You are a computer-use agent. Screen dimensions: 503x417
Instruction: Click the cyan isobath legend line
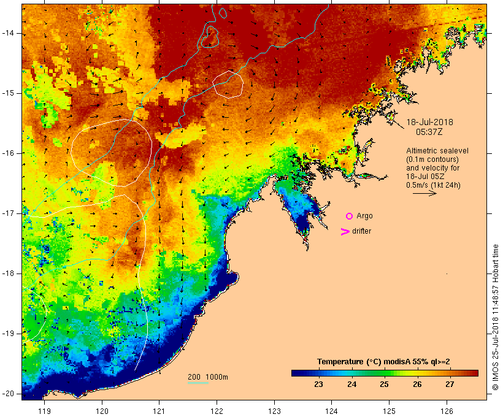click(x=198, y=383)
